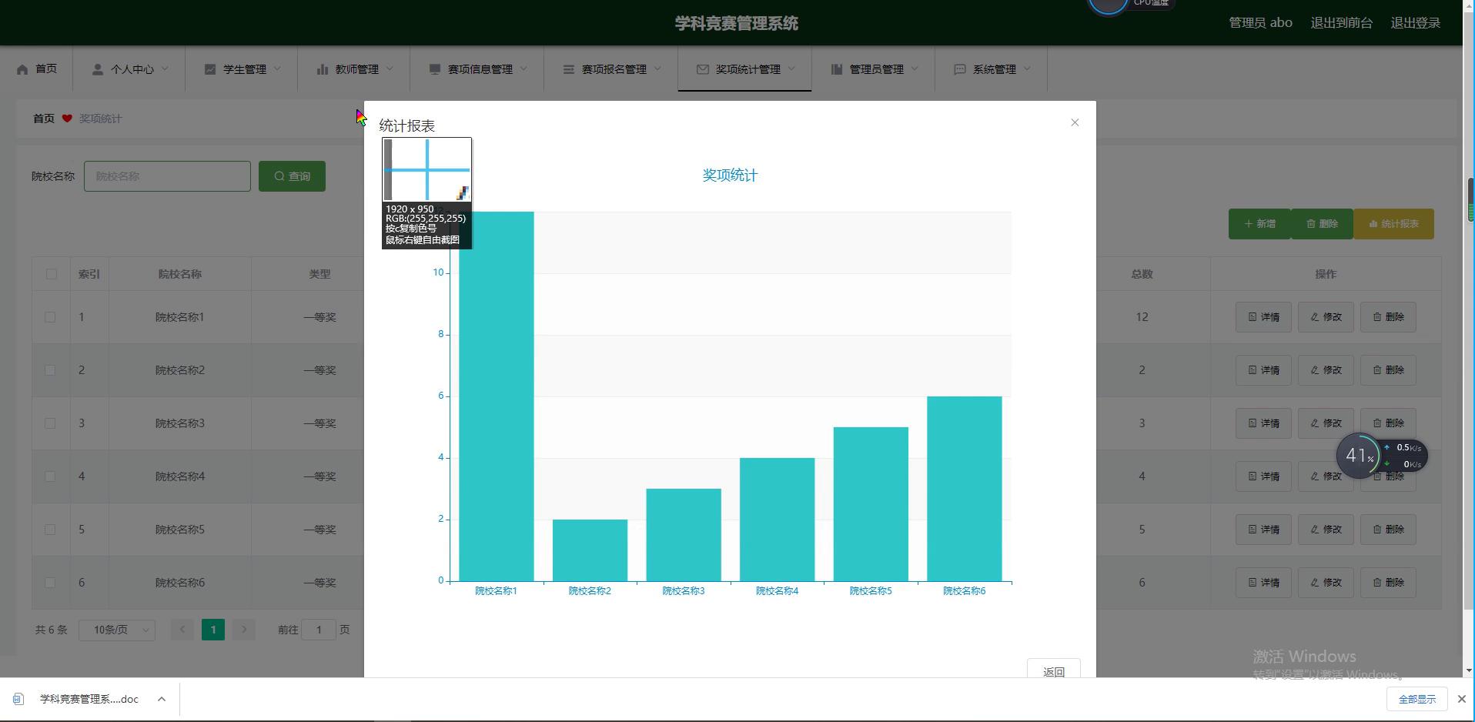
Task: Open the 10条/页 page size dropdown
Action: pos(117,630)
